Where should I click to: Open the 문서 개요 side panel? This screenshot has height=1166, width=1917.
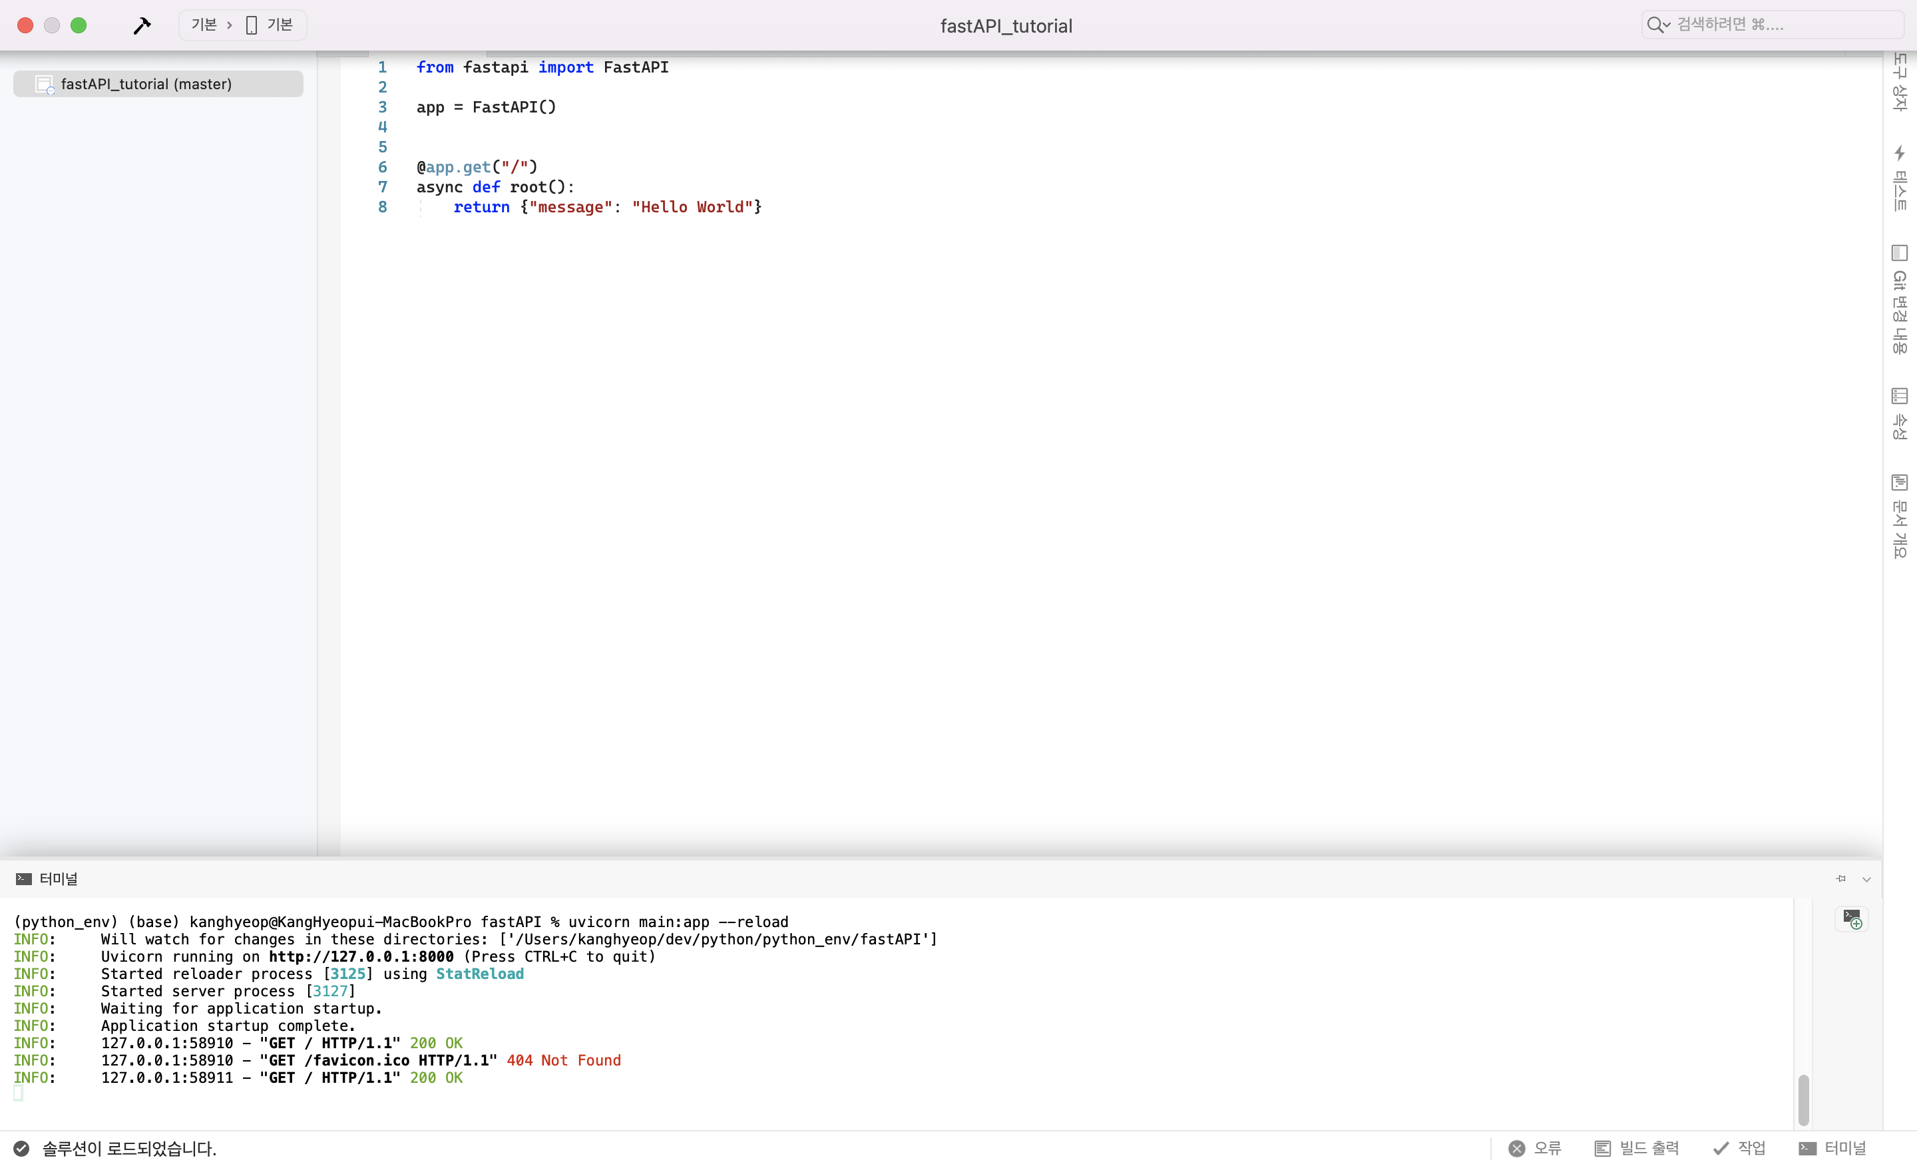(x=1899, y=516)
